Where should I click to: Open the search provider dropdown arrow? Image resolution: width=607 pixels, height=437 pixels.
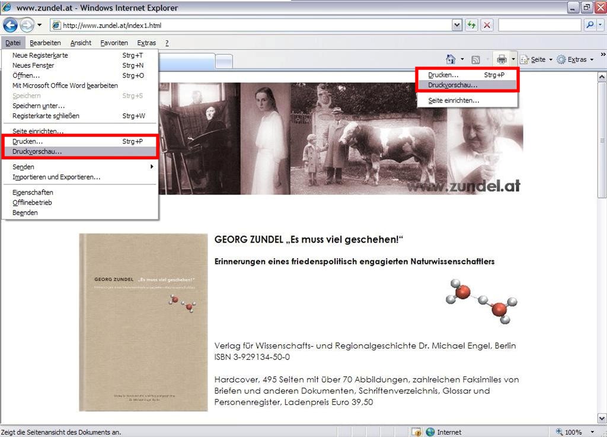tap(600, 25)
